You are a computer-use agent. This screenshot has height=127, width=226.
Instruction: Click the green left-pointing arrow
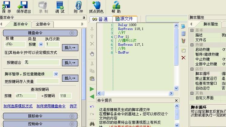[x=92, y=96]
